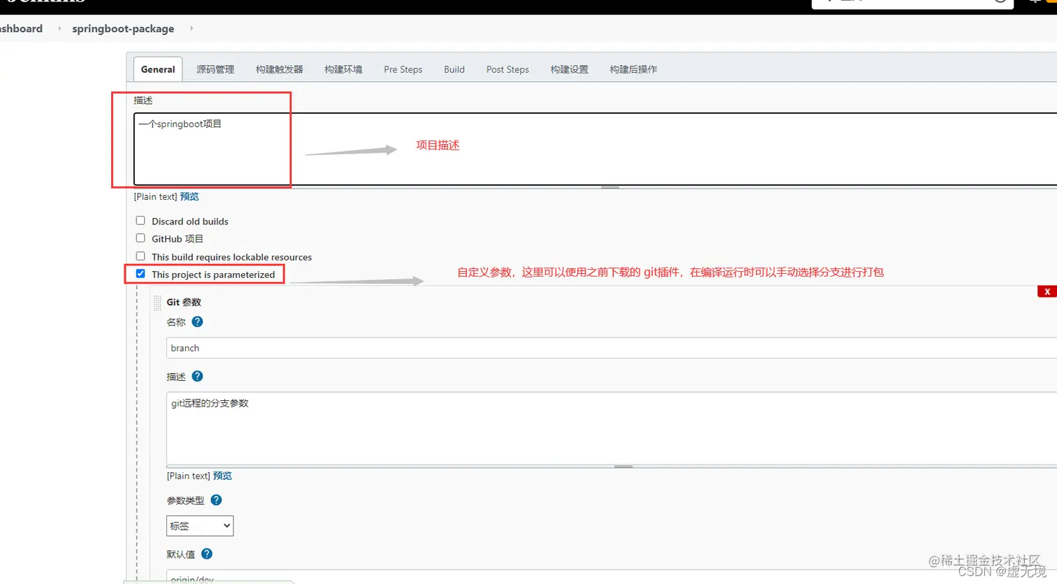
Task: Open the 参数类型 dropdown showing 标签
Action: pyautogui.click(x=200, y=525)
